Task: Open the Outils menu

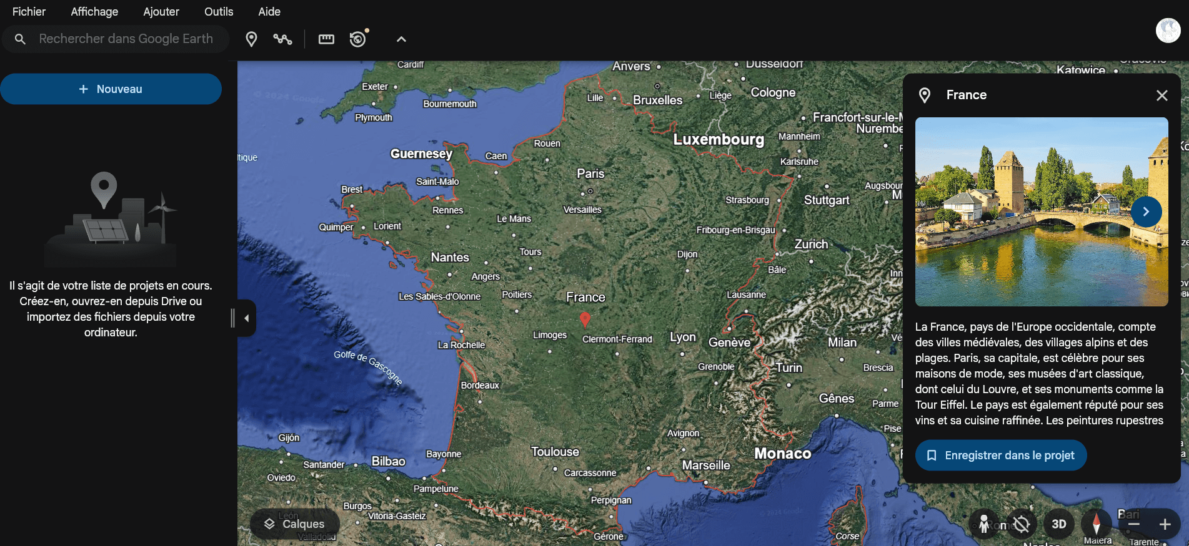Action: click(x=219, y=11)
